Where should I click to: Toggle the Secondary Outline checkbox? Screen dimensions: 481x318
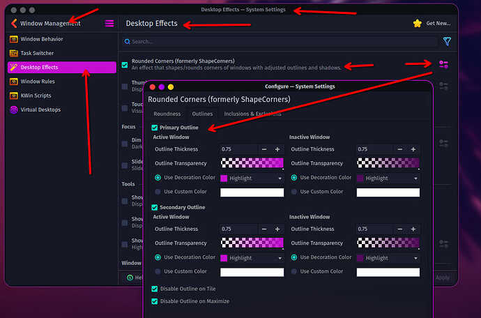[x=154, y=208]
